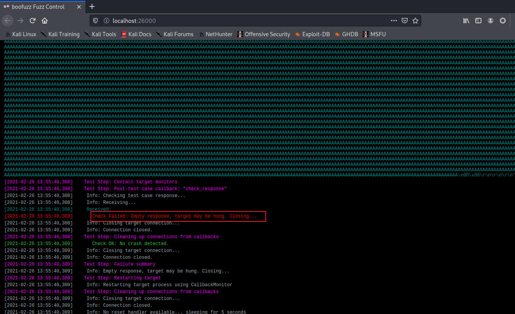The width and height of the screenshot is (515, 314).
Task: Click 'Test Step: Contact target monitors' log line
Action: click(131, 182)
